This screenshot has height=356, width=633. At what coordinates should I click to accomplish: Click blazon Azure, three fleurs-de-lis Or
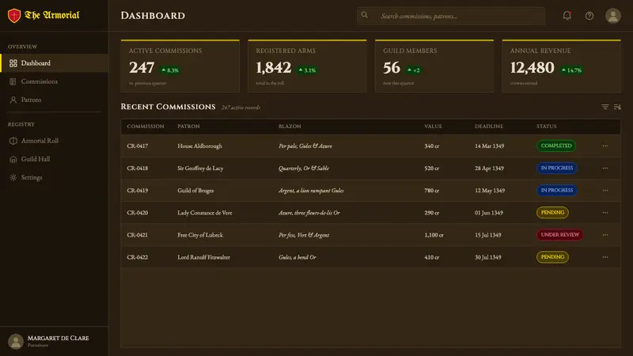[x=309, y=213]
